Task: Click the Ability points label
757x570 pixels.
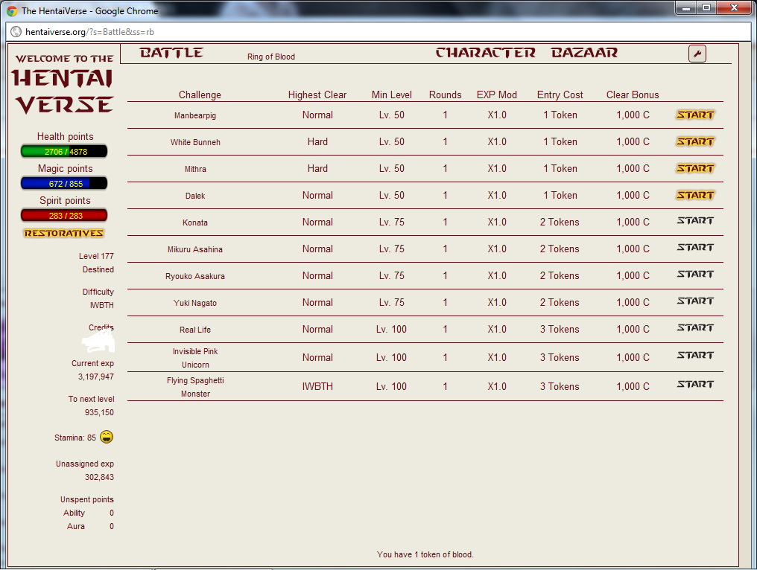Action: click(x=74, y=513)
